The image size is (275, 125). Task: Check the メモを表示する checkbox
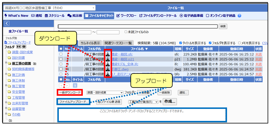click(240, 43)
